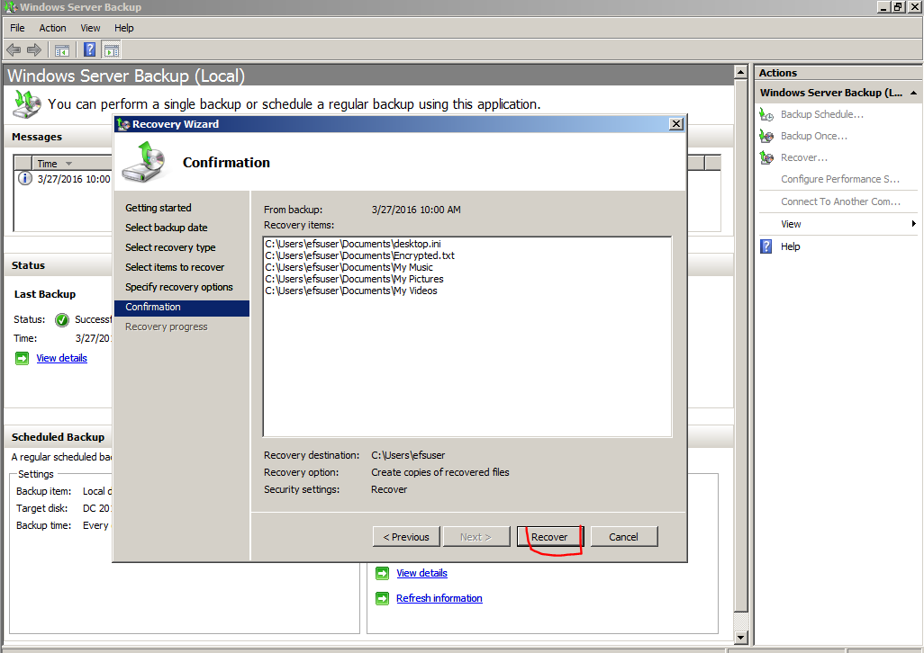Click the Recovery Wizard title bar icon

pos(123,124)
